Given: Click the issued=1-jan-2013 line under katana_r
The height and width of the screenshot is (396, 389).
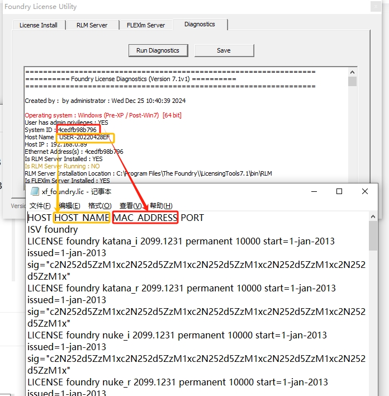Looking at the screenshot, I should coord(67,300).
